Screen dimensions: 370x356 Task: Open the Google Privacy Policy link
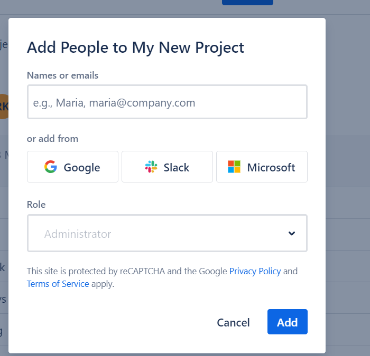(255, 271)
